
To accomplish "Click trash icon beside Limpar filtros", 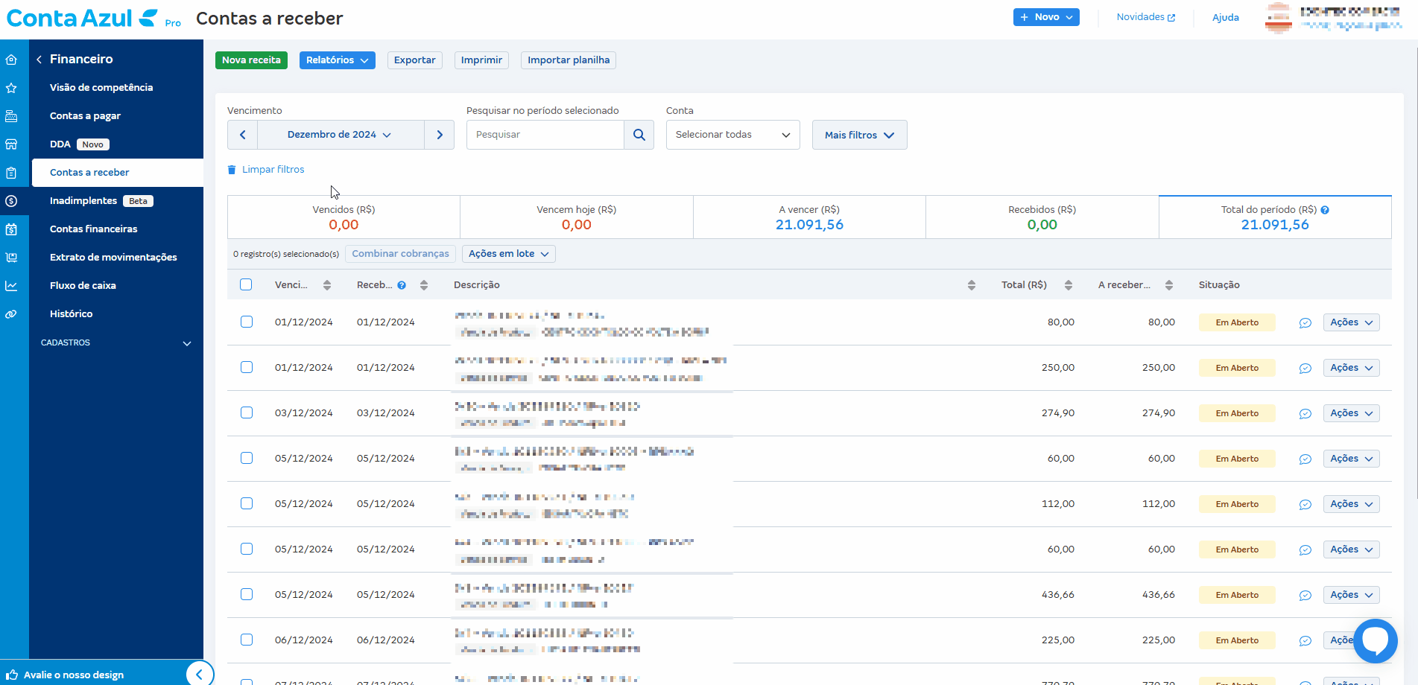I will click(232, 170).
